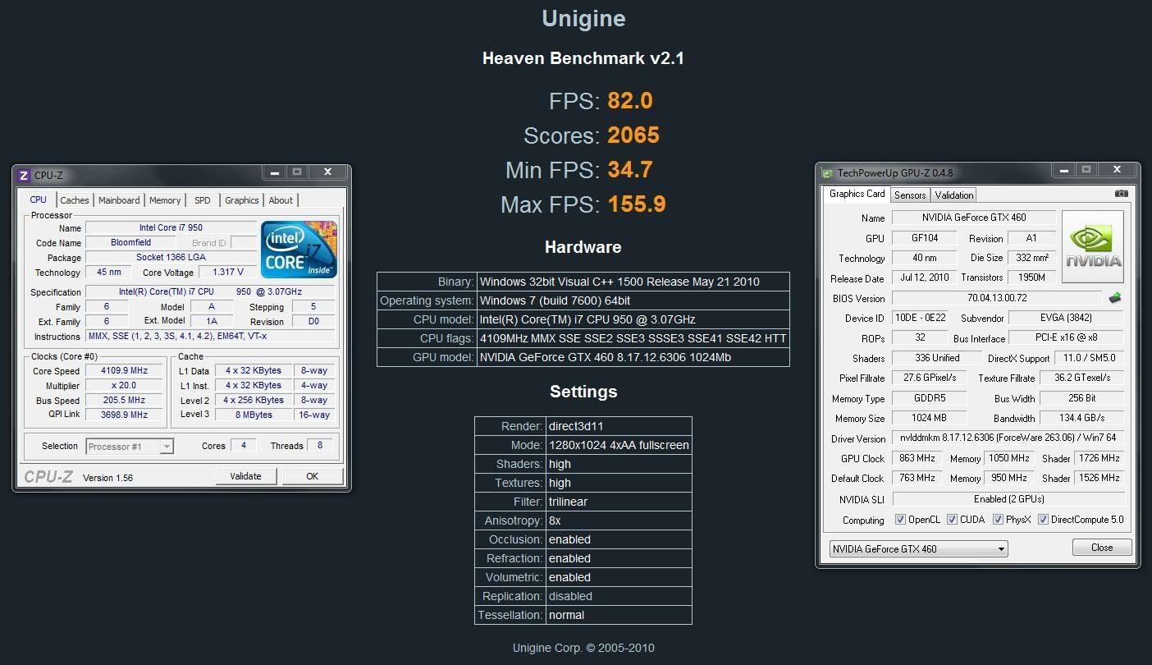Toggle the PhysX checkbox in GPU-Z
The image size is (1152, 665).
pos(998,520)
